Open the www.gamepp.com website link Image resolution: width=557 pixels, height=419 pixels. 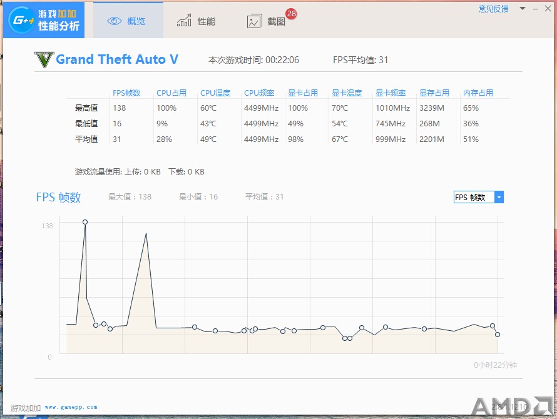point(71,407)
